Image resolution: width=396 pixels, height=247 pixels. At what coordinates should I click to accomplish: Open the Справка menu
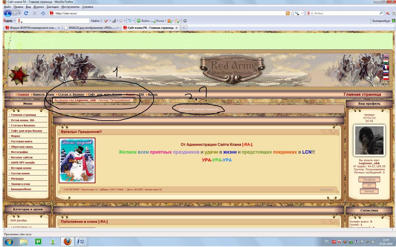pos(87,7)
